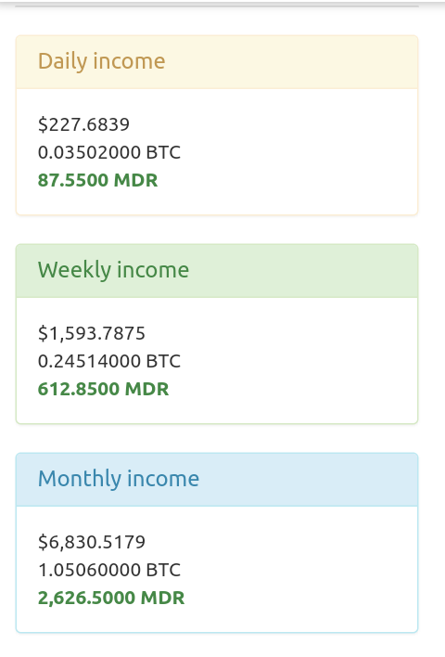Click the yellow Daily income header bar
Viewport: 445px width, 657px height.
pyautogui.click(x=217, y=62)
